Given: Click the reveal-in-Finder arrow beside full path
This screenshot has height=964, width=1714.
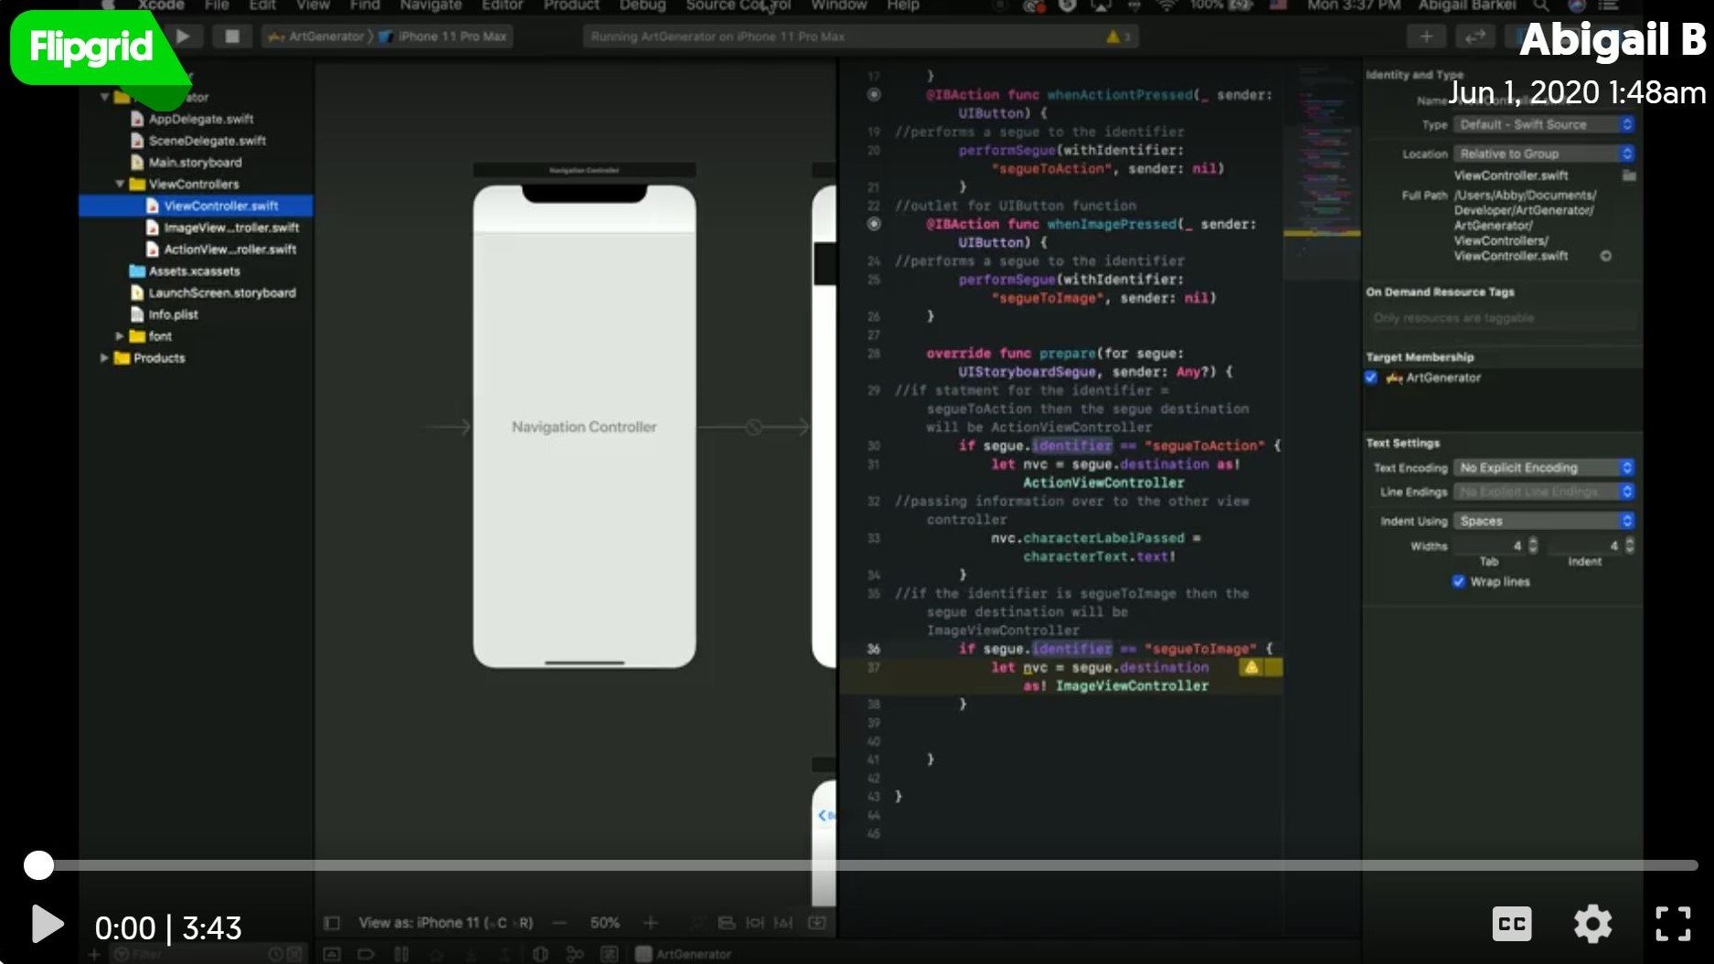Looking at the screenshot, I should tap(1605, 256).
